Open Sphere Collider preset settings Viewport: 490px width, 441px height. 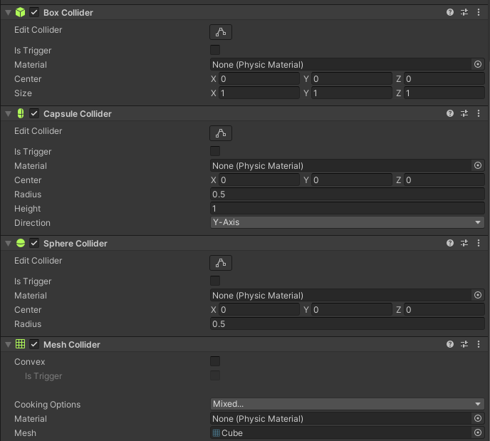(x=464, y=243)
